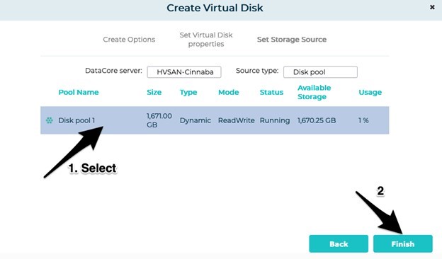This screenshot has height=259, width=442.
Task: Sort by Available Storage column header
Action: pyautogui.click(x=314, y=92)
